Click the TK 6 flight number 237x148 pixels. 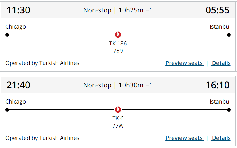(x=118, y=118)
